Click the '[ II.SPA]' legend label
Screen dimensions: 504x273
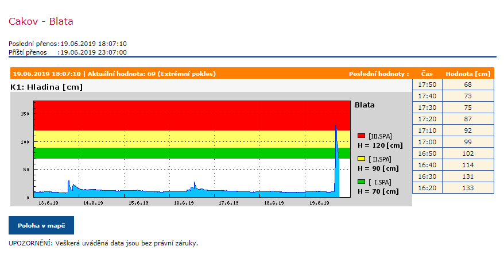(380, 159)
